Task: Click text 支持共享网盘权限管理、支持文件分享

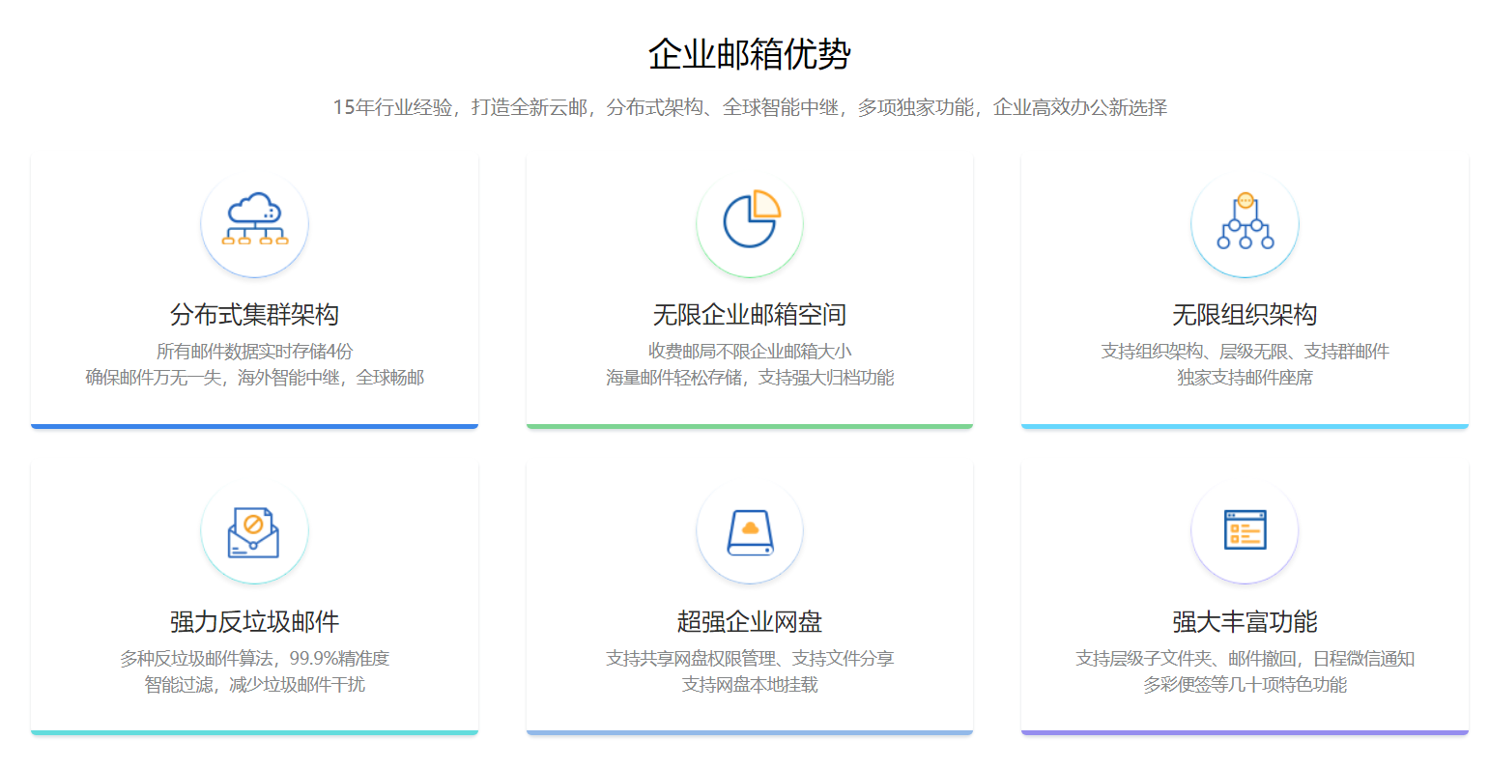Action: click(750, 659)
